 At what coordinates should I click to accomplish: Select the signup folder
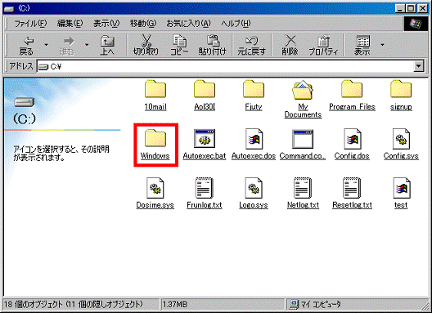click(x=401, y=96)
